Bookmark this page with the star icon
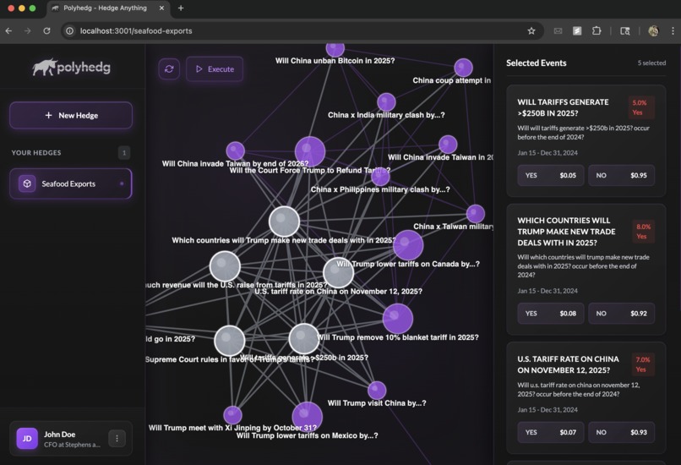Screen dimensions: 681x465 pyautogui.click(x=531, y=30)
